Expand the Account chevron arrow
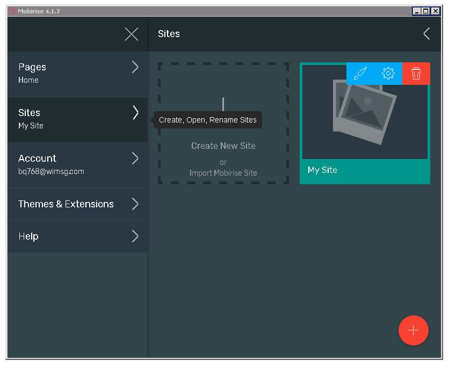Image resolution: width=456 pixels, height=368 pixels. click(x=135, y=158)
